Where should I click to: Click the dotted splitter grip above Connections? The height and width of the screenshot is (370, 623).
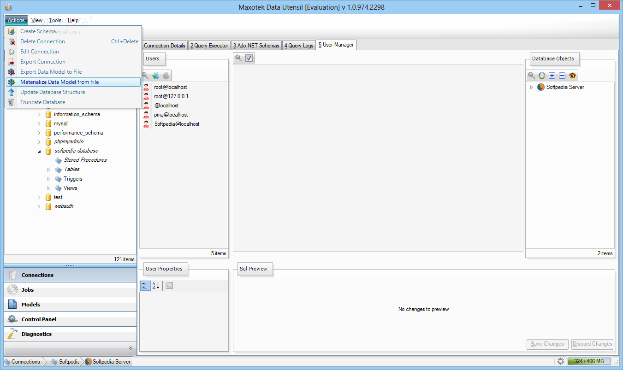pyautogui.click(x=70, y=265)
